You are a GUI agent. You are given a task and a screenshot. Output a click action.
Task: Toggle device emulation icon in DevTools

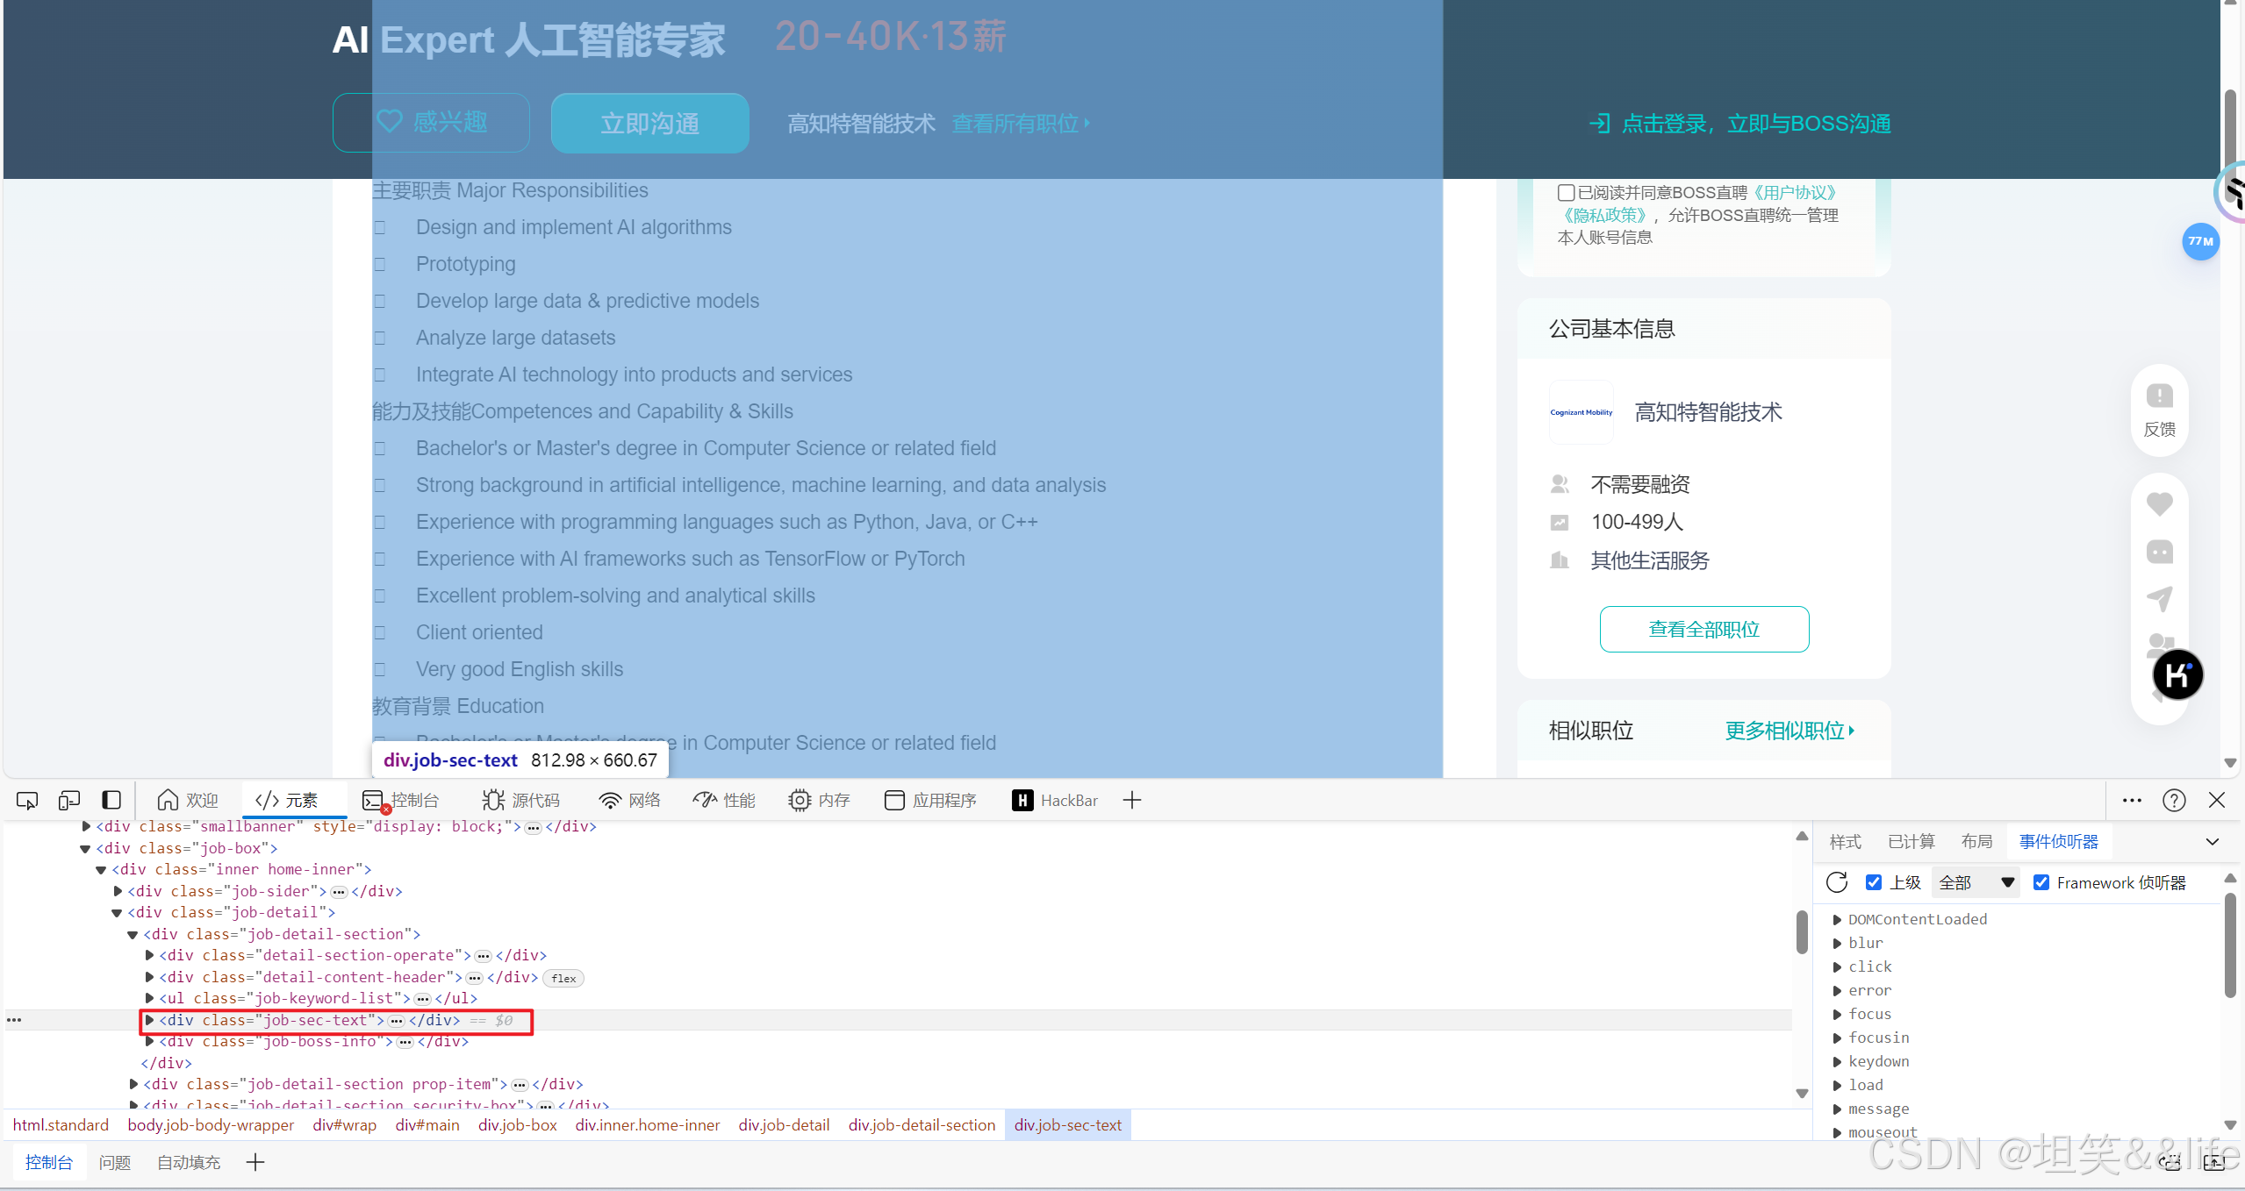pyautogui.click(x=69, y=801)
